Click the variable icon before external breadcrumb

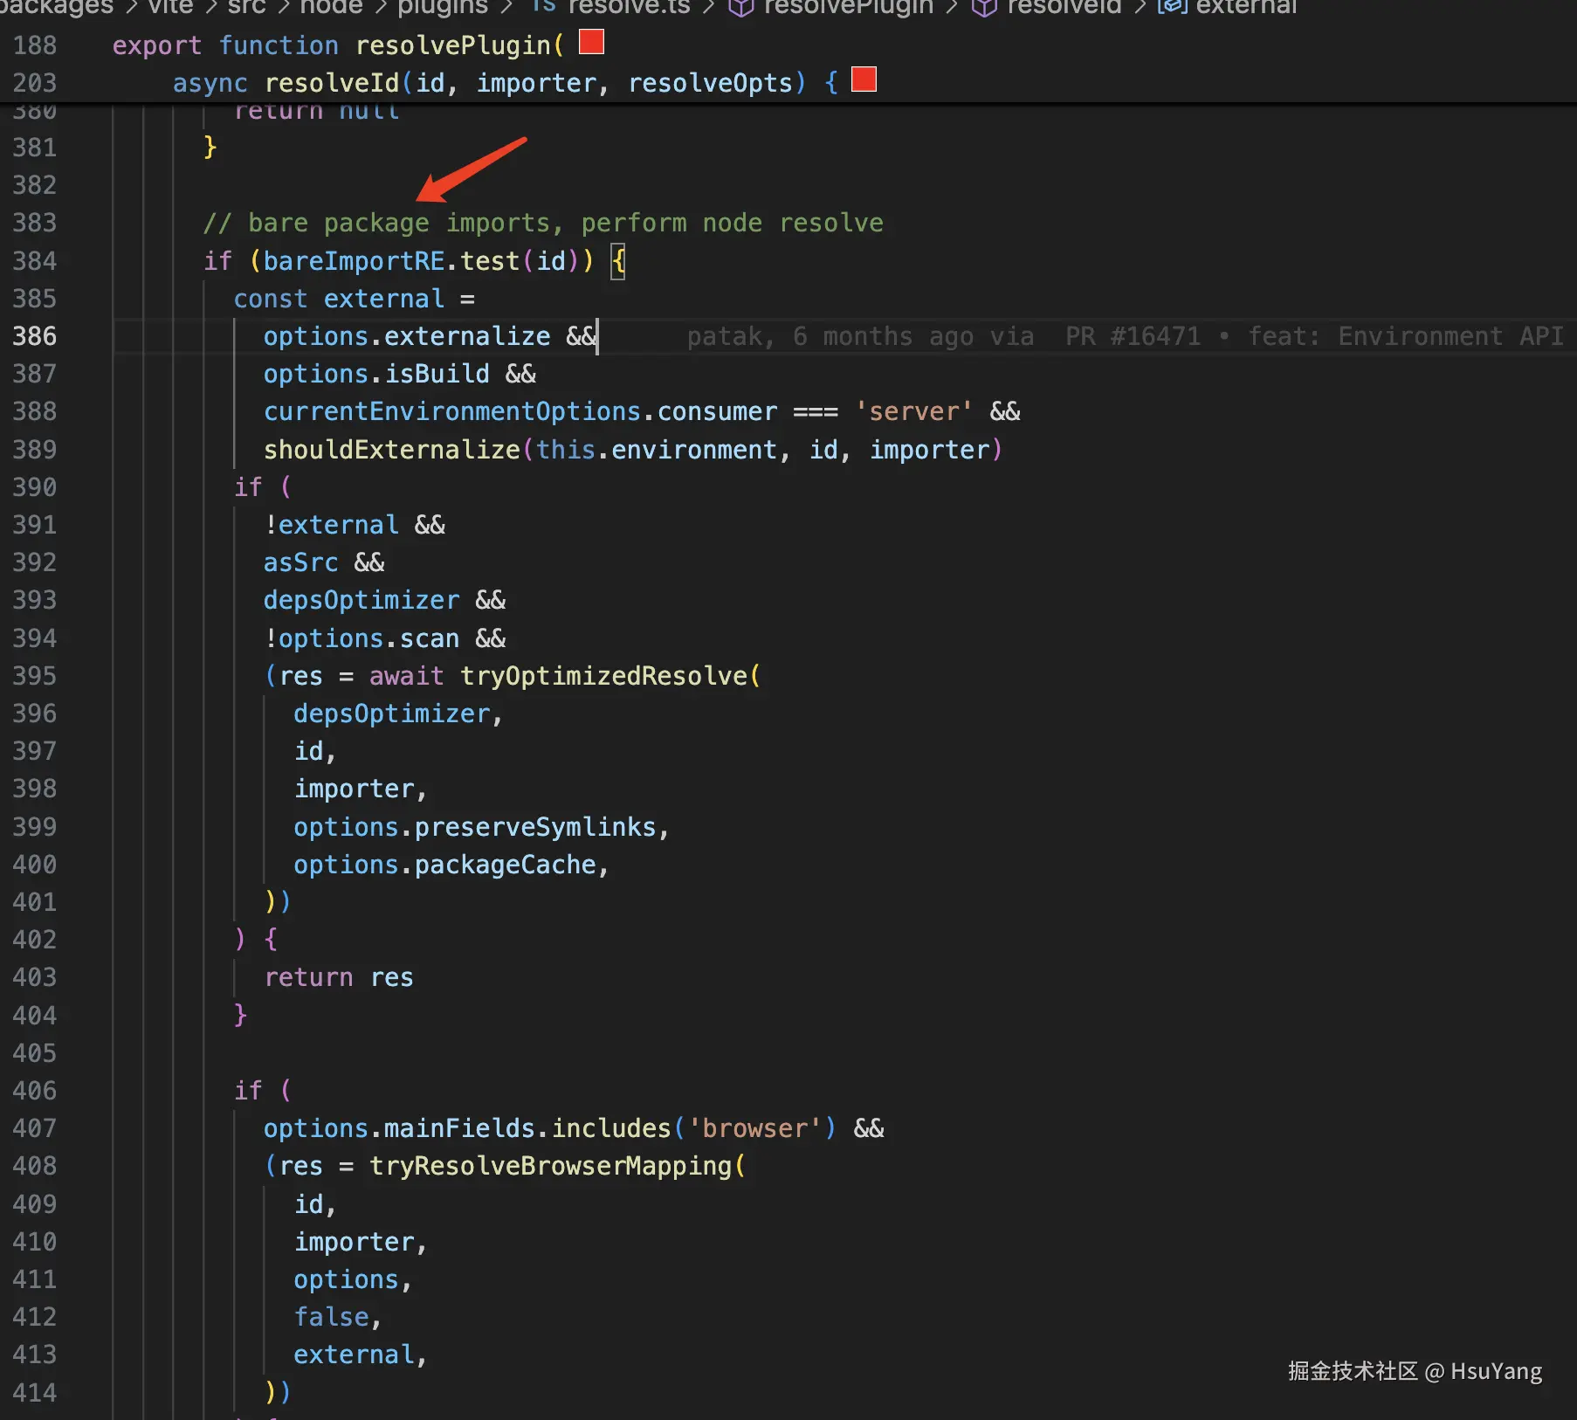[1172, 7]
